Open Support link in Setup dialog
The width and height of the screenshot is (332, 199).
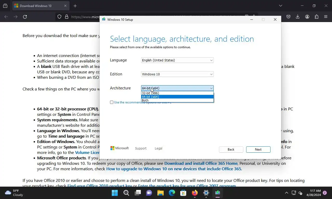click(x=141, y=148)
